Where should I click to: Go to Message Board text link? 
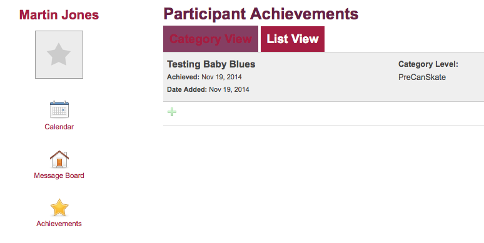tap(59, 176)
